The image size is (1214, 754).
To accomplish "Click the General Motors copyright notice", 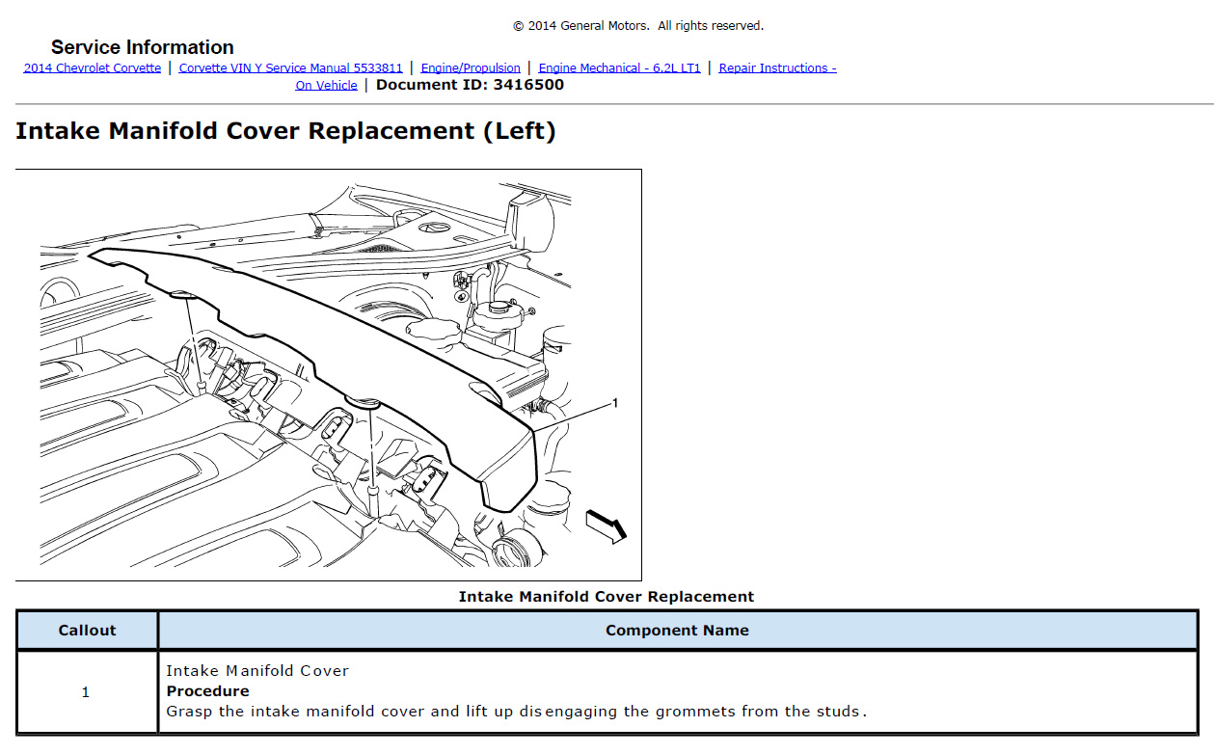I will pos(637,26).
